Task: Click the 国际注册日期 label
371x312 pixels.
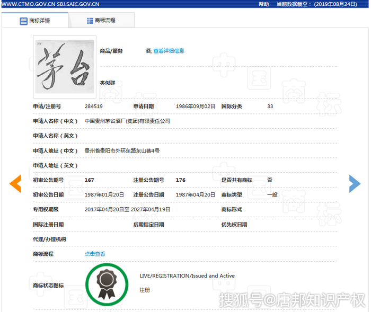Action: tap(48, 225)
